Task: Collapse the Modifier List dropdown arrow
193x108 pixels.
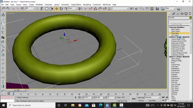Action: [191, 21]
